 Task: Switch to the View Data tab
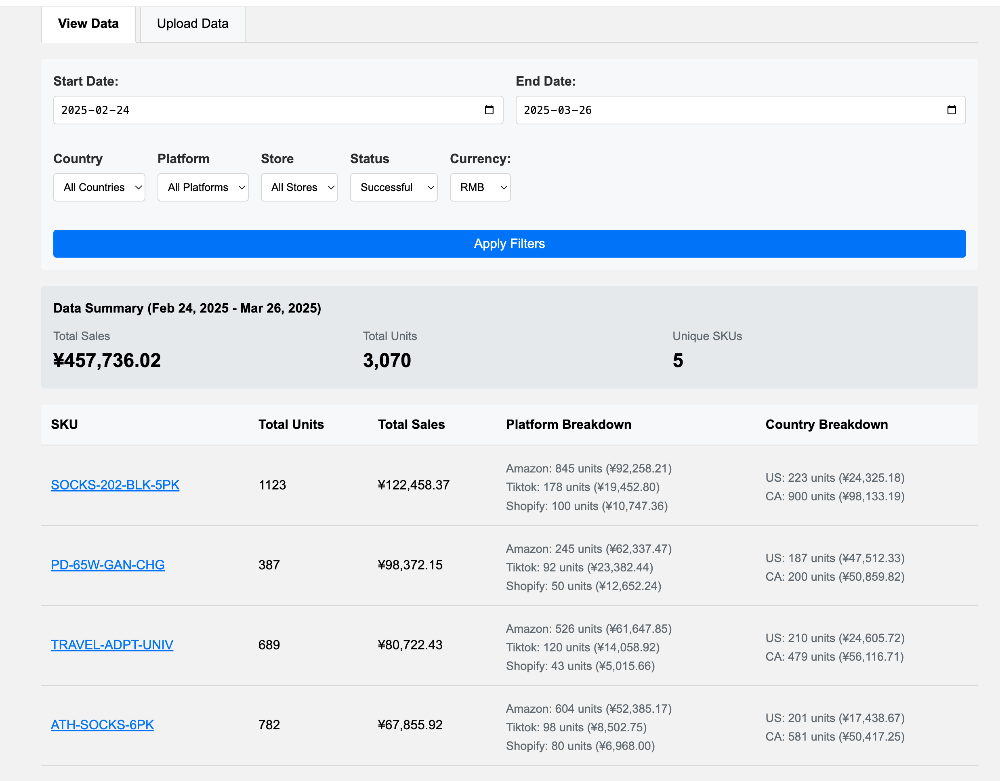[88, 24]
